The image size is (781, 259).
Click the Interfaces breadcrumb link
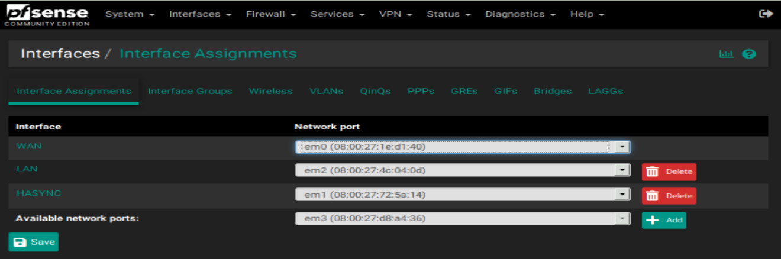(60, 53)
